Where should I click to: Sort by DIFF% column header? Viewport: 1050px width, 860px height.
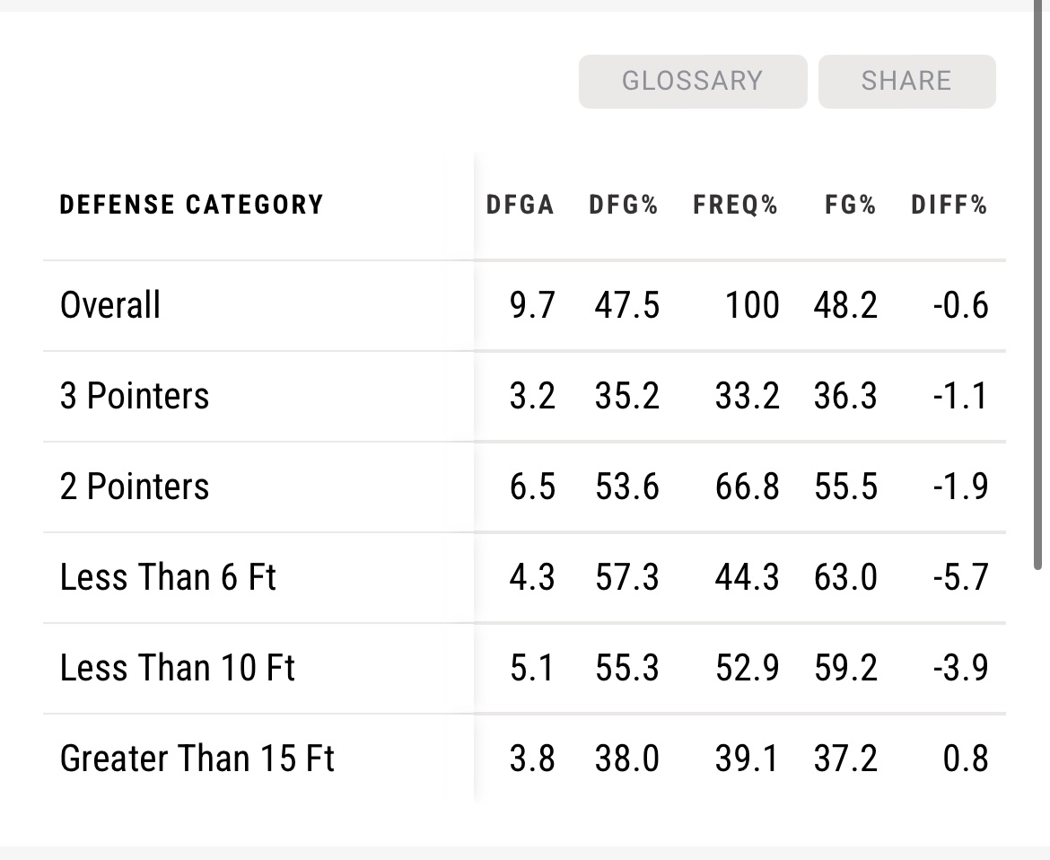949,205
